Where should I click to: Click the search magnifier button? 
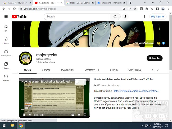[x=115, y=17]
